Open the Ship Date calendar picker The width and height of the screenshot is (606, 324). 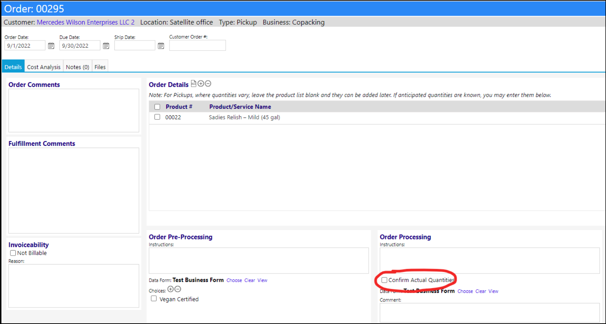tap(161, 46)
